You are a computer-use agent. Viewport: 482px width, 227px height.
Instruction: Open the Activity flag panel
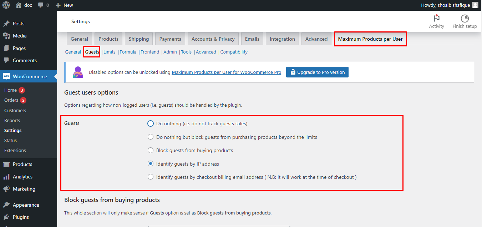click(x=436, y=19)
